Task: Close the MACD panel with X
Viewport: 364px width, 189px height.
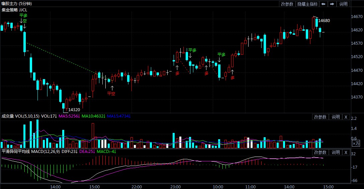Action: tap(346, 152)
